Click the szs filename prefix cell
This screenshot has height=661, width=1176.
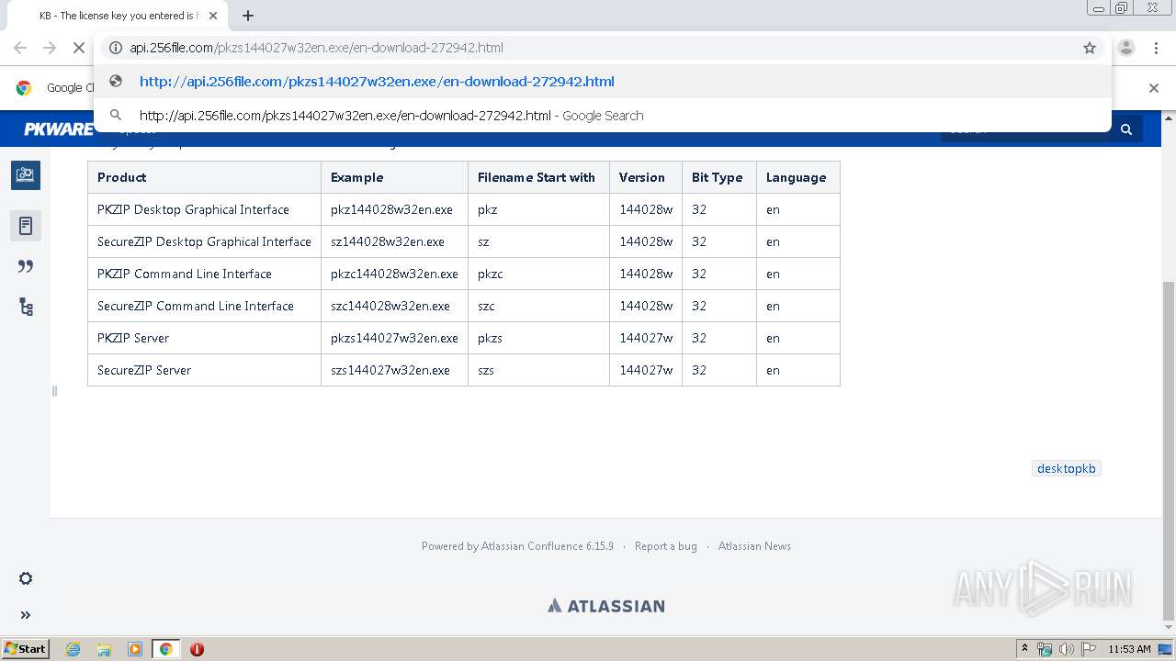click(538, 370)
